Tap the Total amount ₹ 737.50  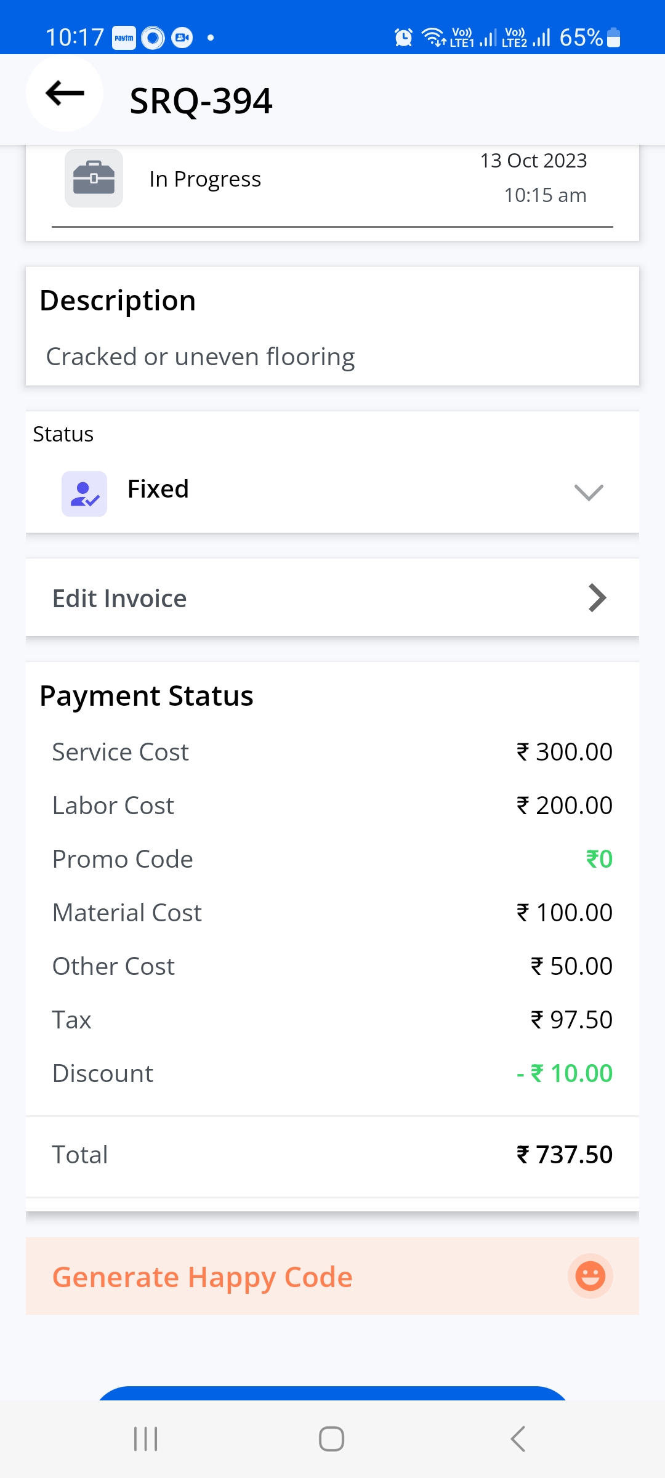tap(564, 1155)
